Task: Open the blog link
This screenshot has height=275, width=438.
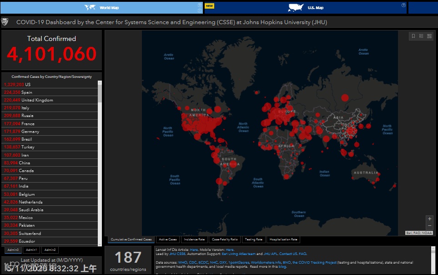Action: pyautogui.click(x=282, y=267)
